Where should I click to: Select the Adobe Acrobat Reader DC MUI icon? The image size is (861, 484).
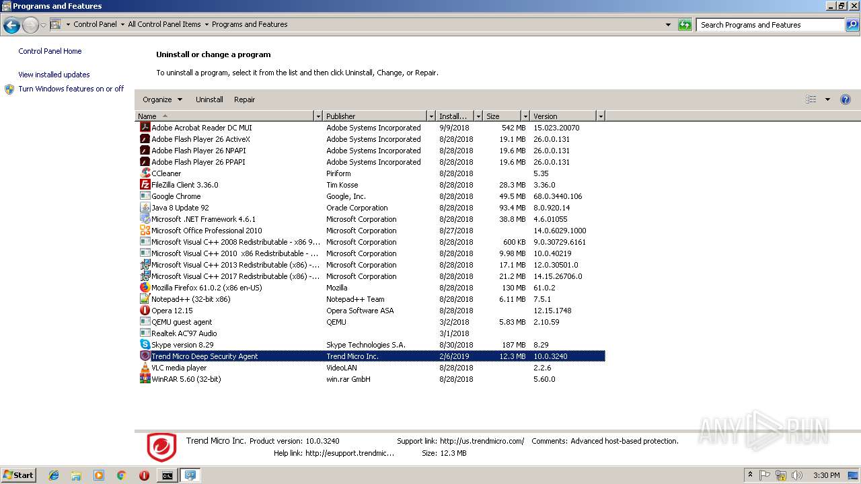145,127
